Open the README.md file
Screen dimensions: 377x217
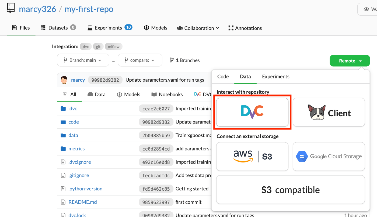83,202
